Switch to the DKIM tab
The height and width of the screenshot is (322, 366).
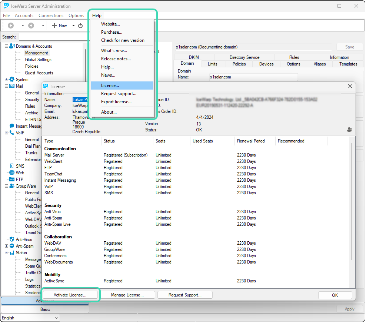(x=194, y=57)
